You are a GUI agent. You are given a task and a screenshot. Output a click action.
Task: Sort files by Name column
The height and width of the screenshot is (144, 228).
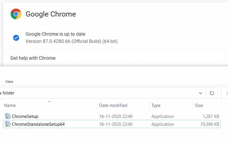pyautogui.click(x=10, y=105)
